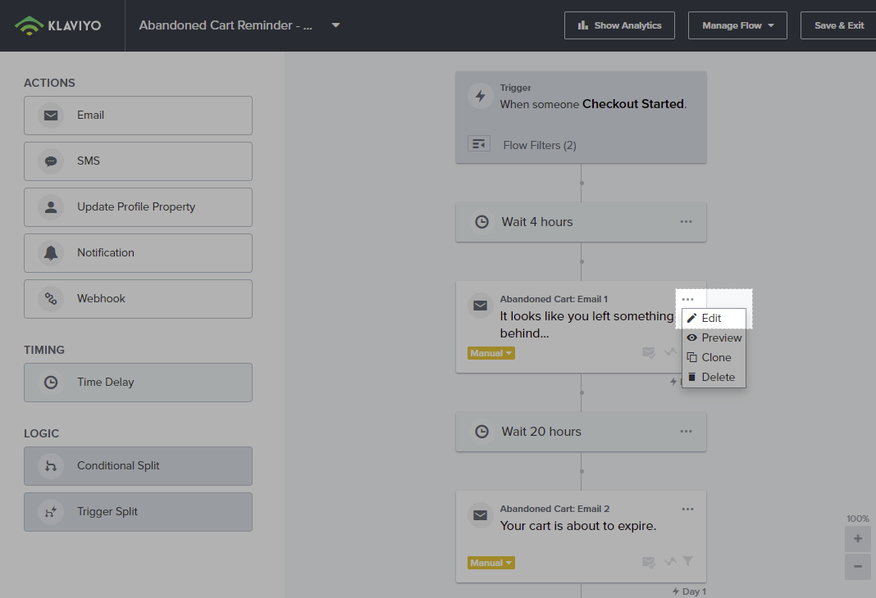Open the Manage Flow dropdown
The image size is (876, 598).
click(737, 25)
